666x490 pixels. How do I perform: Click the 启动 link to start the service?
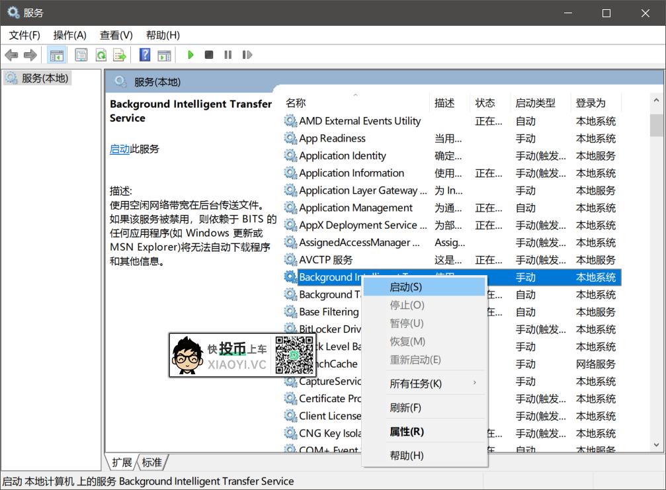[x=120, y=149]
